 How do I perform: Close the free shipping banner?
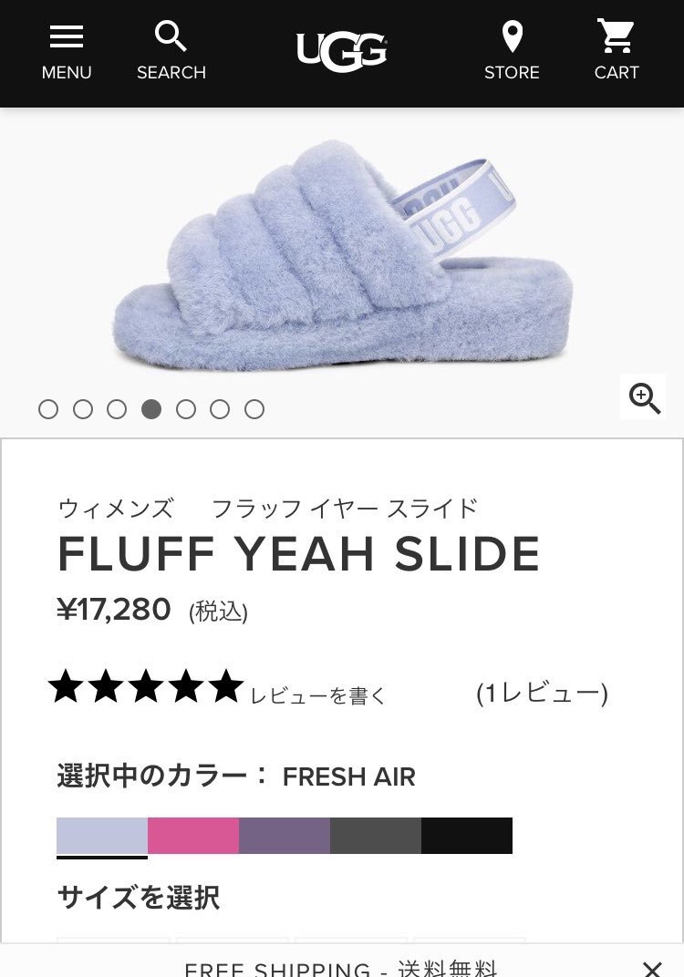[x=652, y=968]
